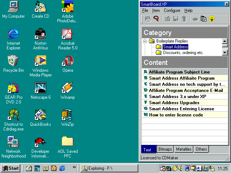The image size is (231, 173).
Task: Switch to the Others tab
Action: point(201,149)
